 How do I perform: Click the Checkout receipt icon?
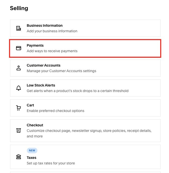tap(19, 131)
